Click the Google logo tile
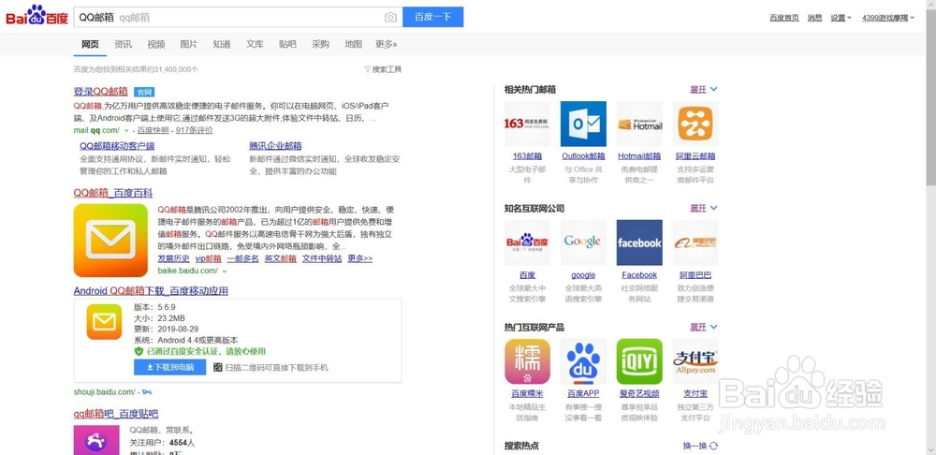The height and width of the screenshot is (455, 936). pos(583,242)
